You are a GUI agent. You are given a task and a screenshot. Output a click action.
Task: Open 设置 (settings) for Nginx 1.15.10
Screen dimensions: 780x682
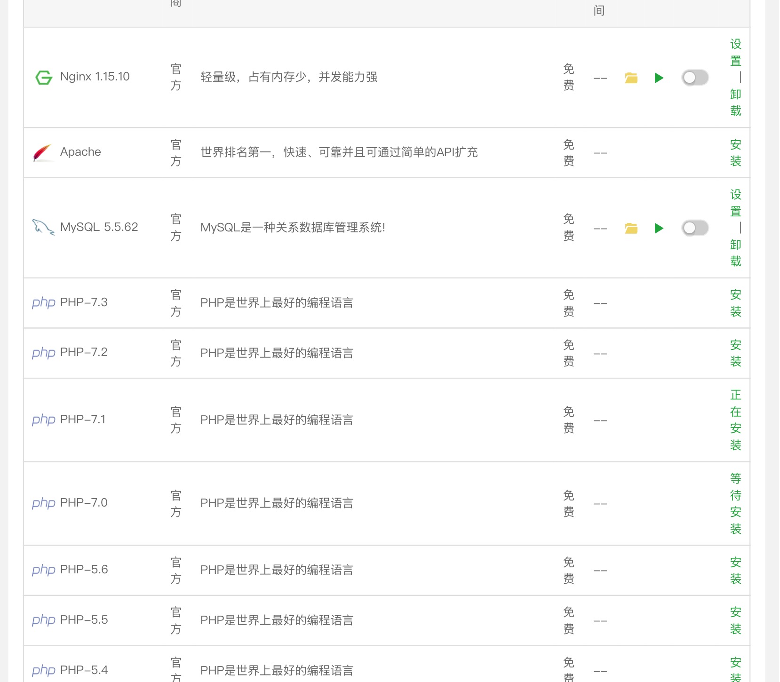[736, 53]
